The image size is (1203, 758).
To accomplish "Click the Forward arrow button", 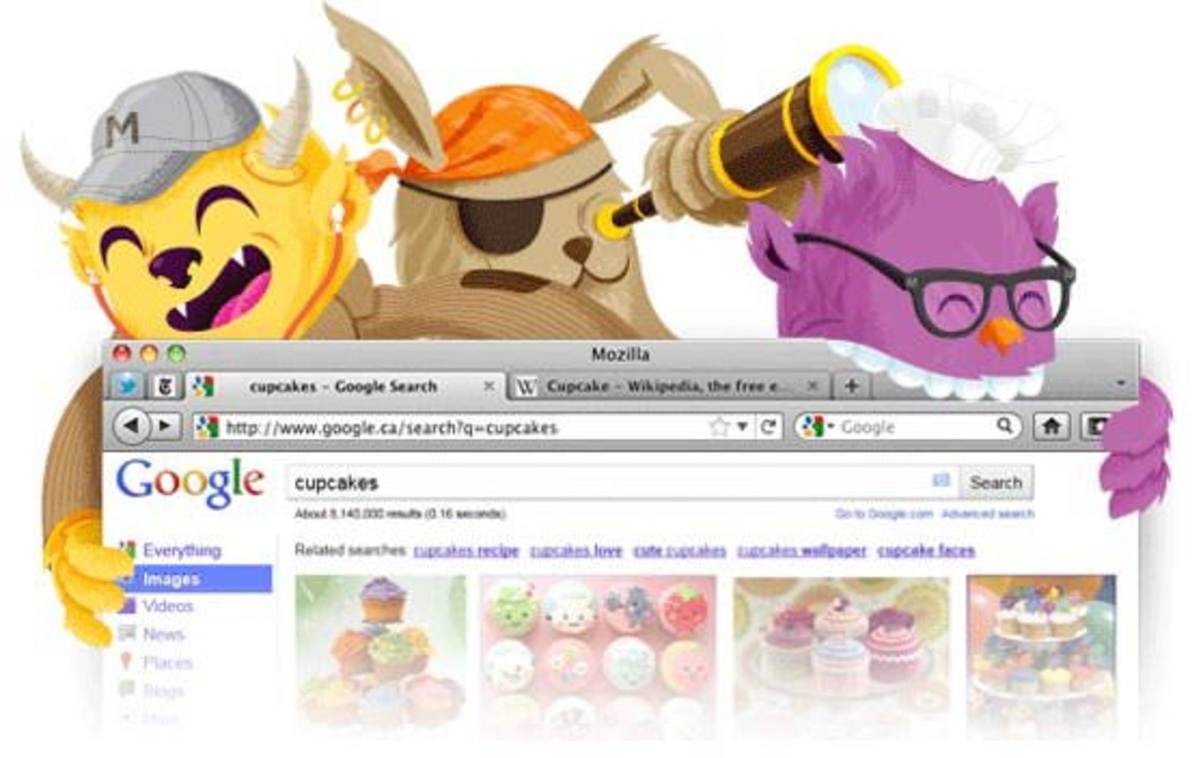I will click(x=165, y=426).
